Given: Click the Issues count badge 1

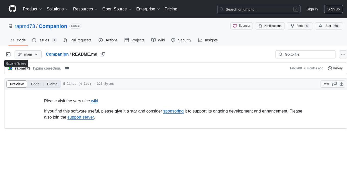Looking at the screenshot, I should 54,40.
